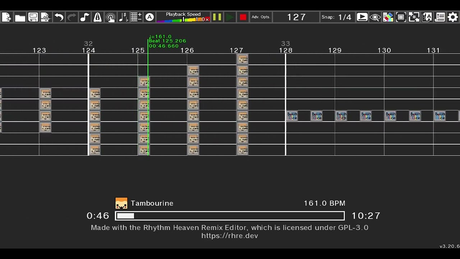The height and width of the screenshot is (259, 460).
Task: Open the https://rhre.dev link
Action: (x=230, y=236)
